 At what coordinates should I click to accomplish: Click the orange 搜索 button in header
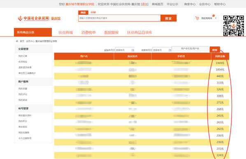tap(168, 18)
